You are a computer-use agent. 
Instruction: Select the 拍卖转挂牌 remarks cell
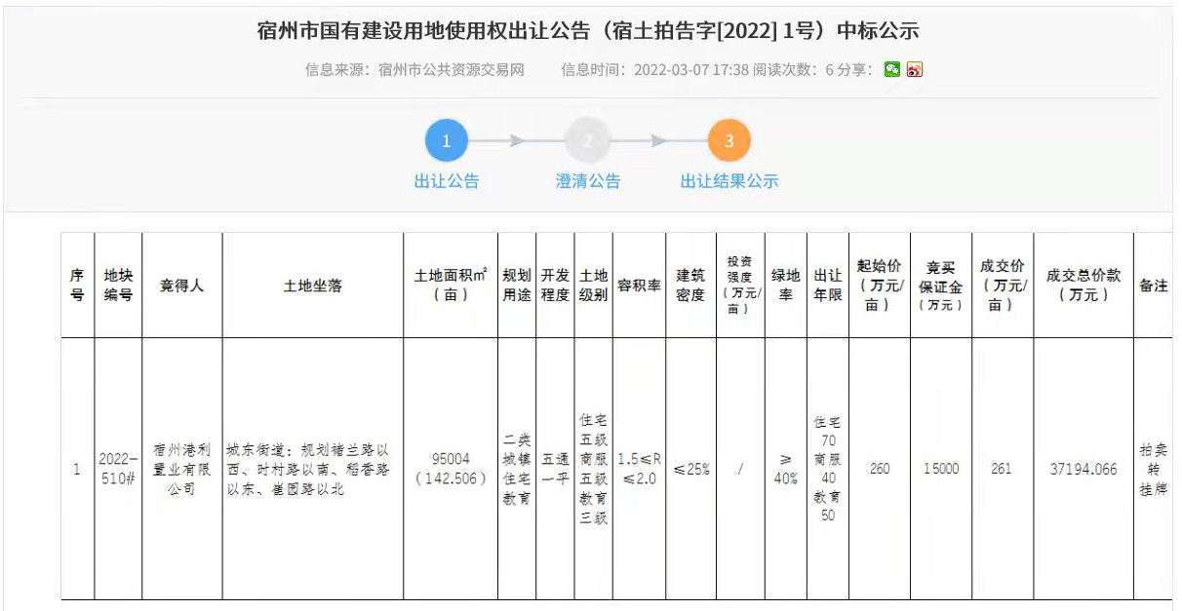(1153, 469)
